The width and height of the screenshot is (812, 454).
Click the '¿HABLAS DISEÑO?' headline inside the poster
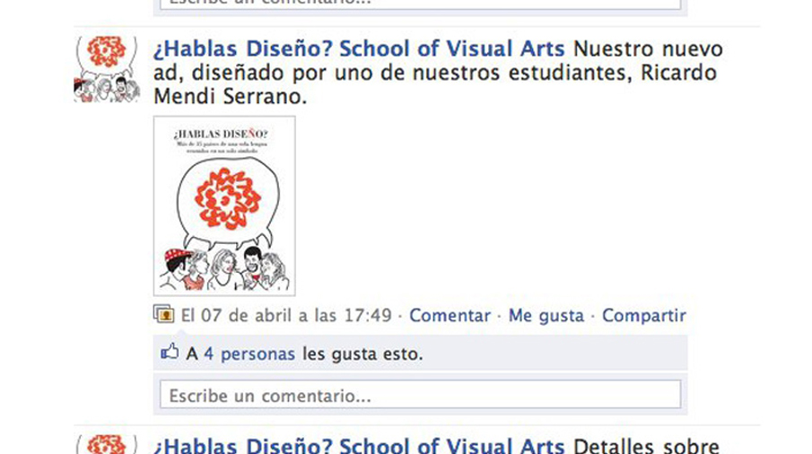(x=221, y=134)
